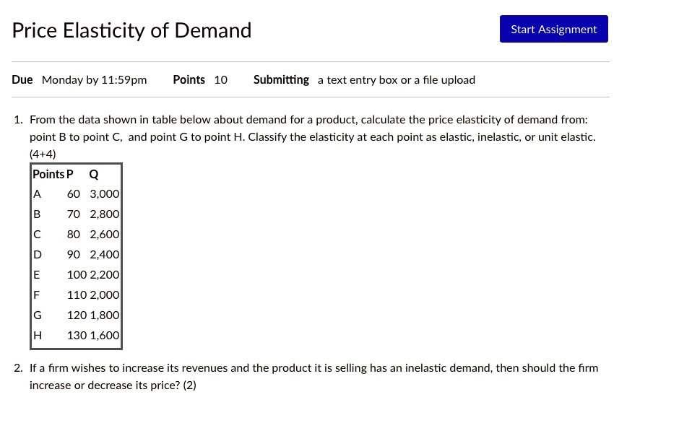Select the (4+4) points notation
This screenshot has height=436, width=679.
[x=41, y=154]
